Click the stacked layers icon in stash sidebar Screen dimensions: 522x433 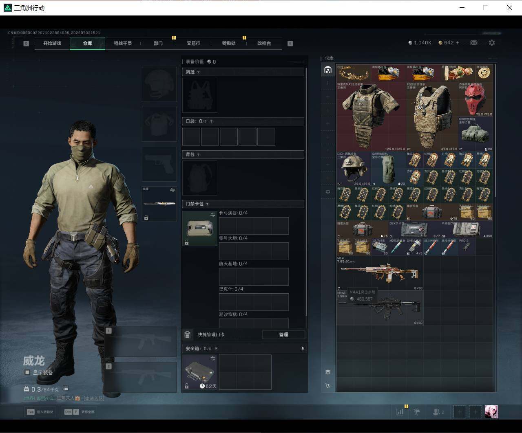(328, 372)
